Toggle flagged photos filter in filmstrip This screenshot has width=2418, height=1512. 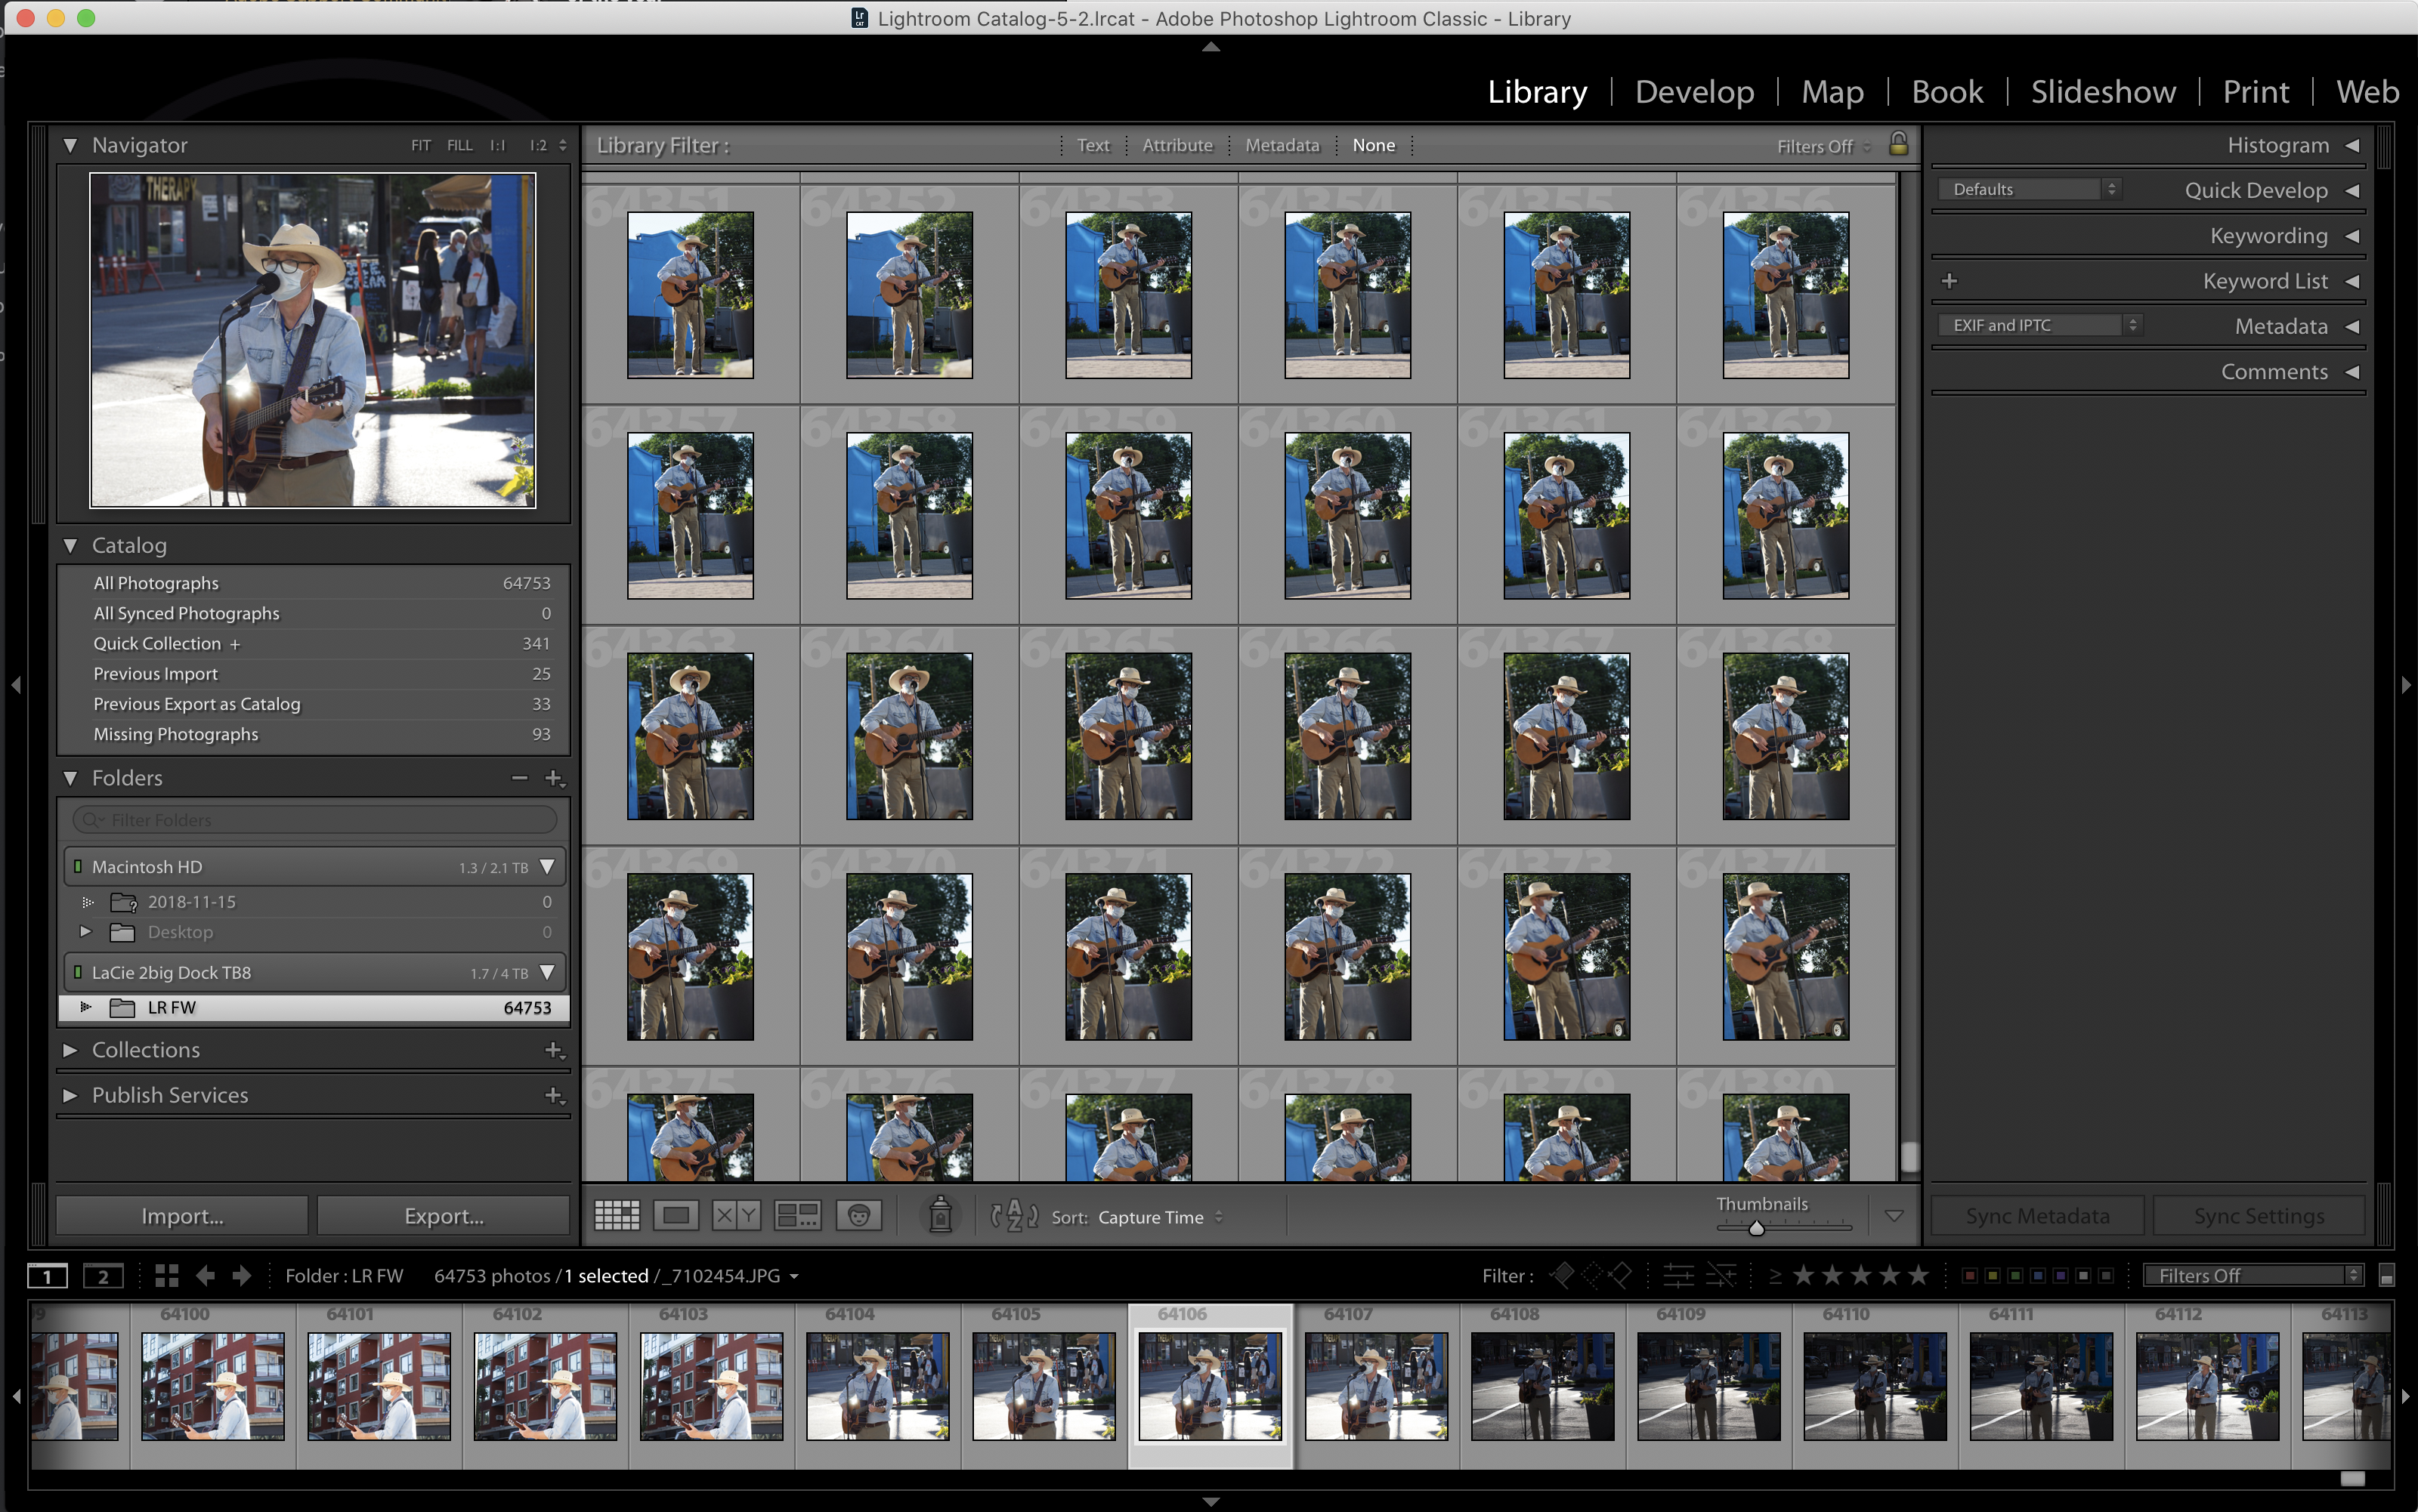tap(1562, 1275)
